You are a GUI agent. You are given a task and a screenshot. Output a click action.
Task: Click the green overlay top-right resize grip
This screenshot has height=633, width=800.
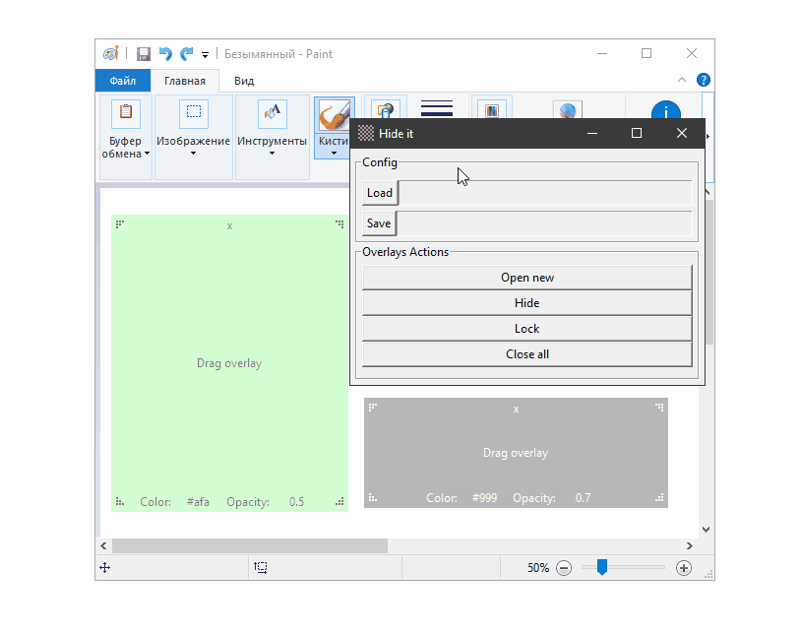pos(339,224)
